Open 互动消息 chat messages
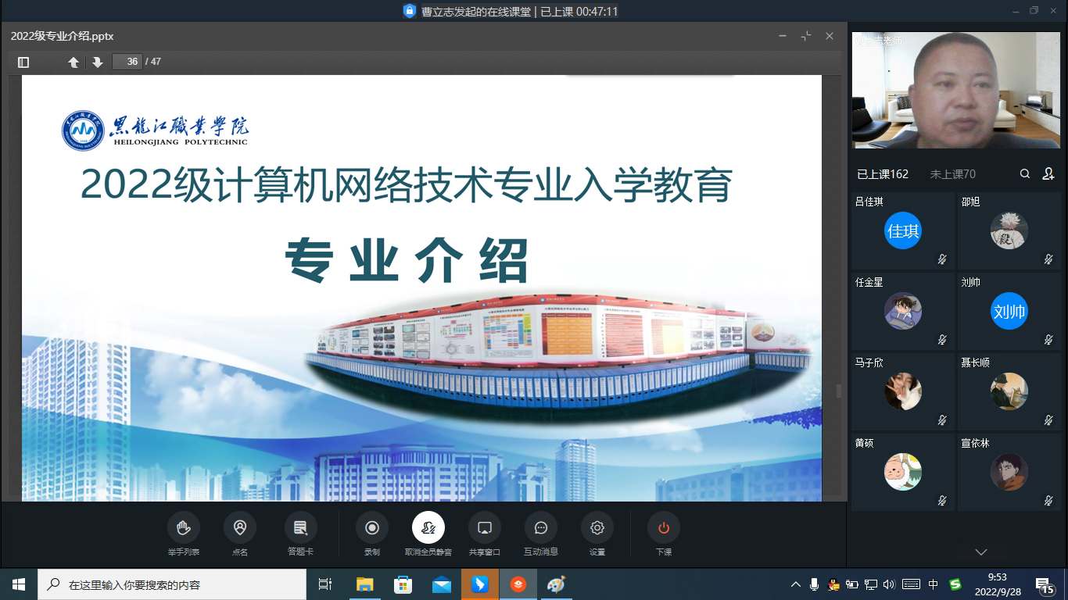Screen dimensions: 1068x600 540,528
